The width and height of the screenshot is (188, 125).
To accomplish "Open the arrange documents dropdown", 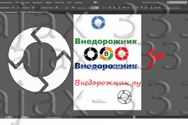I will click(x=96, y=2).
